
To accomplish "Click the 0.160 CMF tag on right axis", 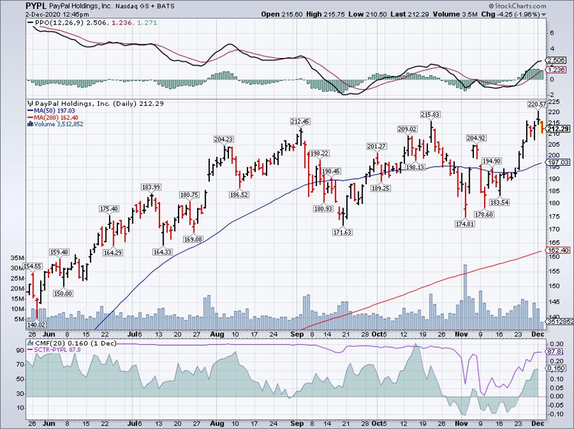I will [557, 369].
